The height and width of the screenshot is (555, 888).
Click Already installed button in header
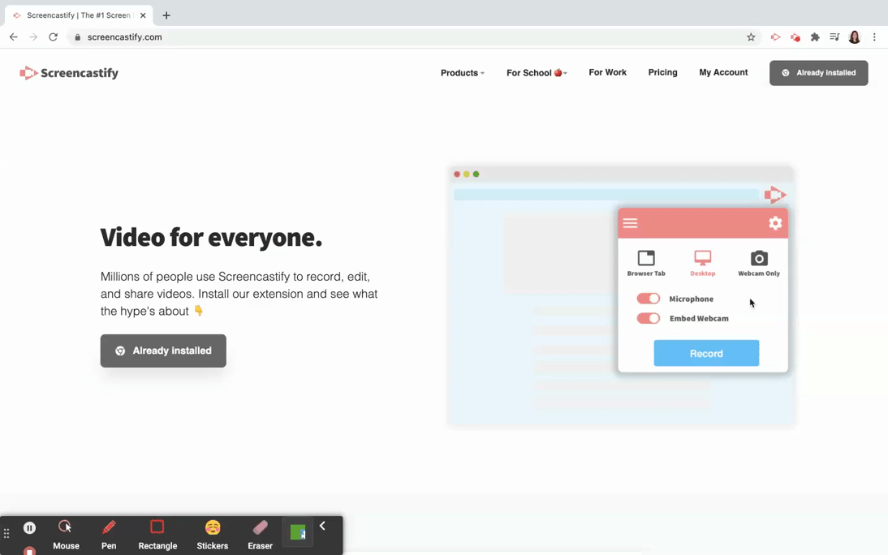(818, 73)
